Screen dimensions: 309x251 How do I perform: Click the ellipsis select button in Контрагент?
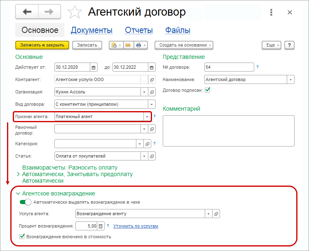pos(144,80)
